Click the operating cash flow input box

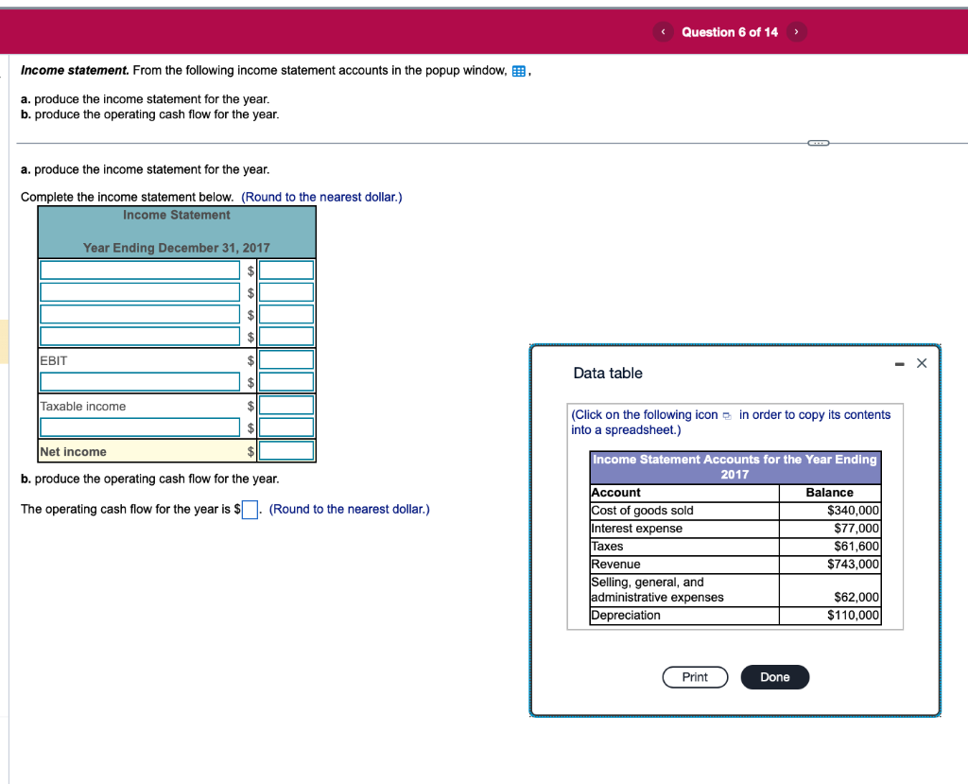[250, 510]
